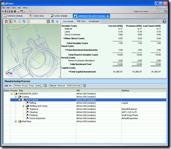Screen dimensions: 171x149
Task: Open the Investment tab
Action: (94, 21)
